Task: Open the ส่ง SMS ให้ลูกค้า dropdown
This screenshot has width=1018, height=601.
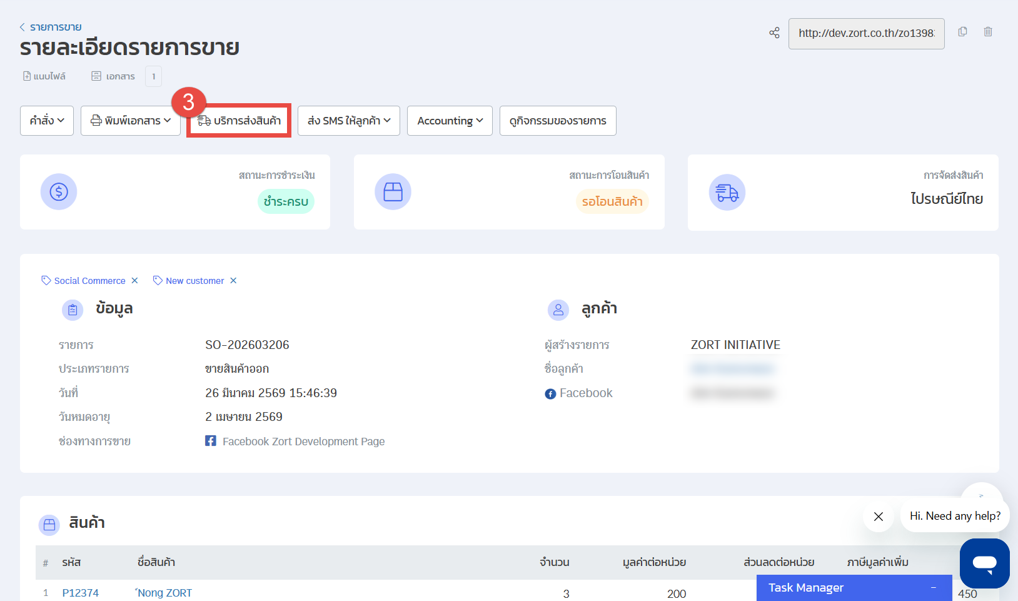Action: 348,121
